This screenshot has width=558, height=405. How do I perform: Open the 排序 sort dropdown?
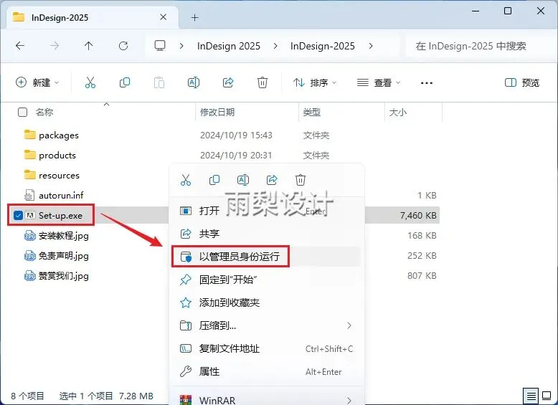(x=315, y=83)
